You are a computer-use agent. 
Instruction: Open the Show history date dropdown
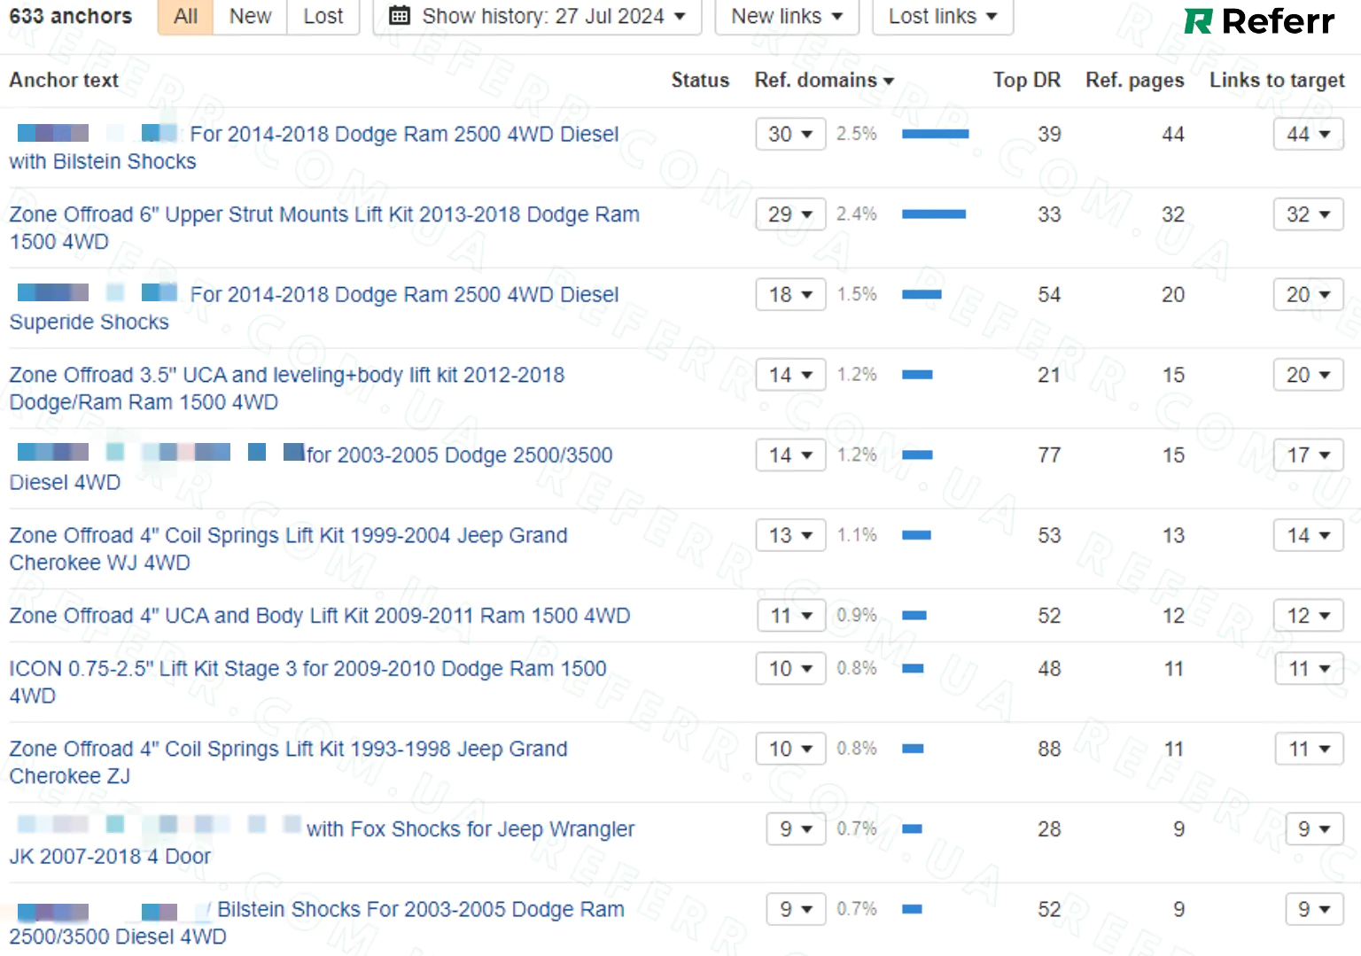click(537, 16)
